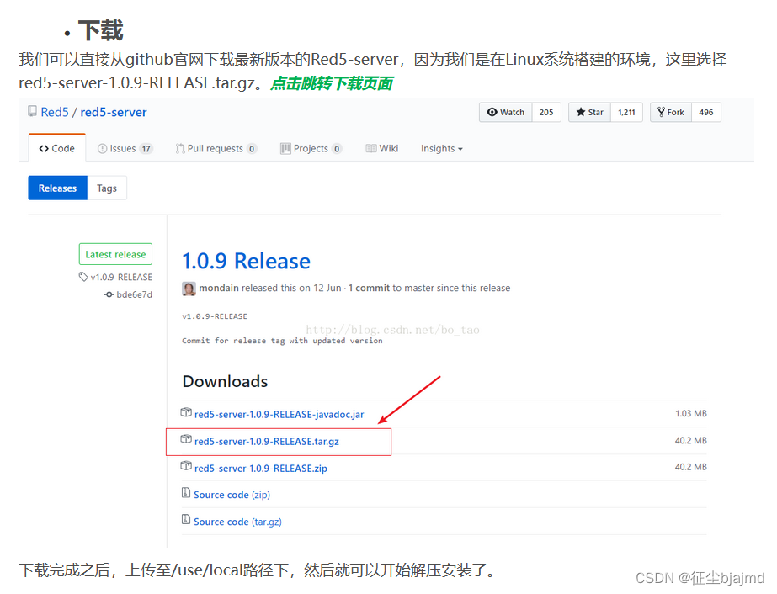Click the code brackets icon on the Code tab
The height and width of the screenshot is (594, 777).
pos(44,149)
